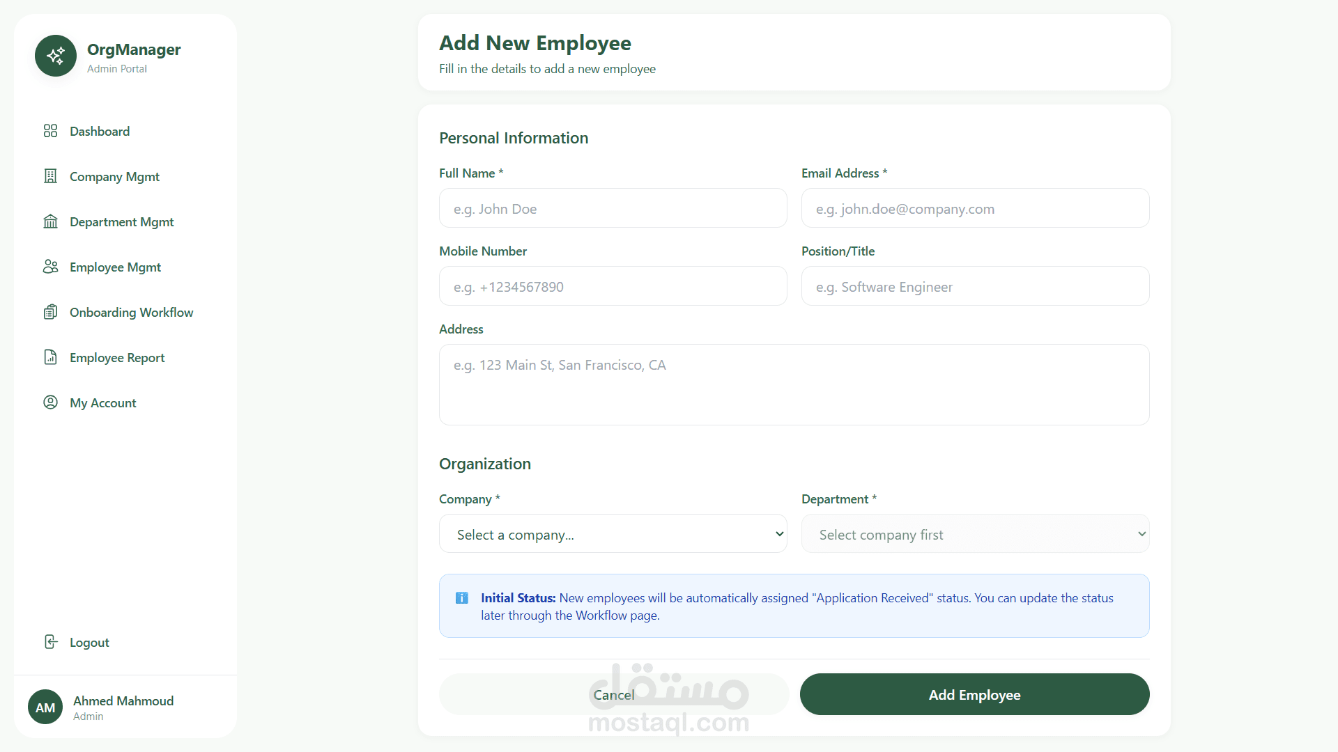
Task: Click the Dashboard grid icon
Action: click(50, 131)
